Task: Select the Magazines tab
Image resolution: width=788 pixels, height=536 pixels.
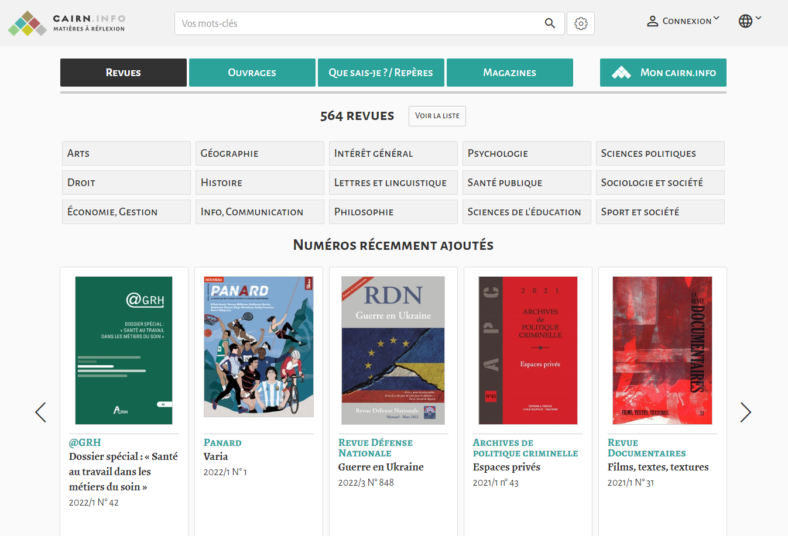Action: (x=509, y=73)
